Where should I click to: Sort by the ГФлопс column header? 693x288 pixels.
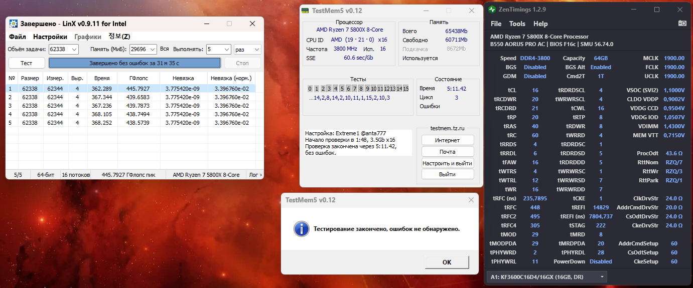coord(138,78)
